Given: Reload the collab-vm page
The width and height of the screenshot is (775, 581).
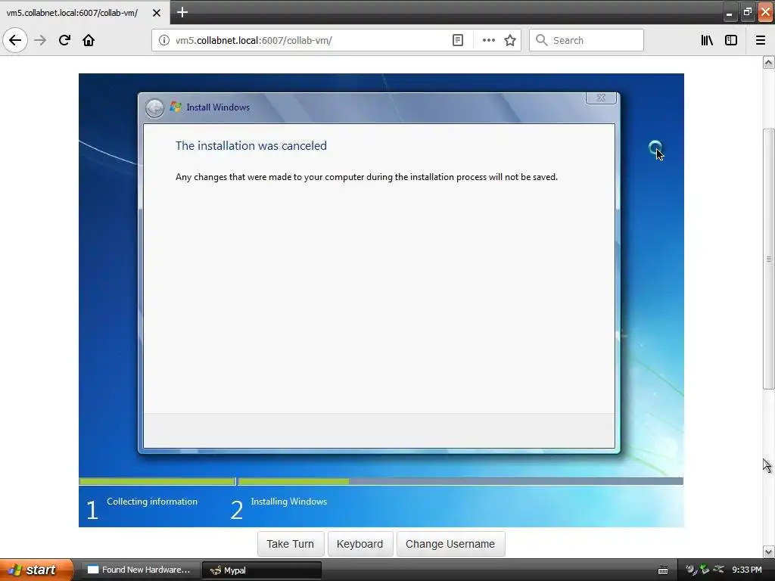Looking at the screenshot, I should click(64, 40).
